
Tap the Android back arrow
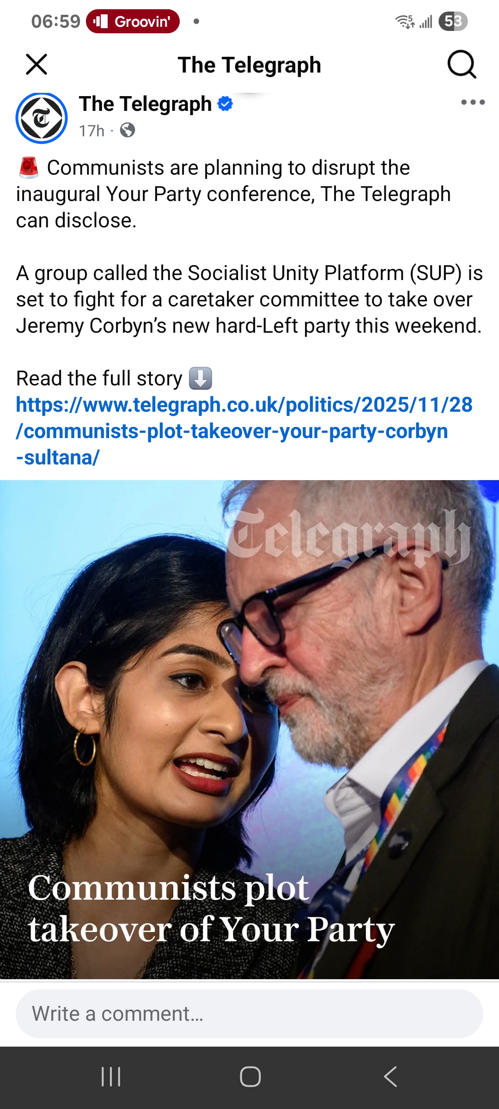[390, 1077]
